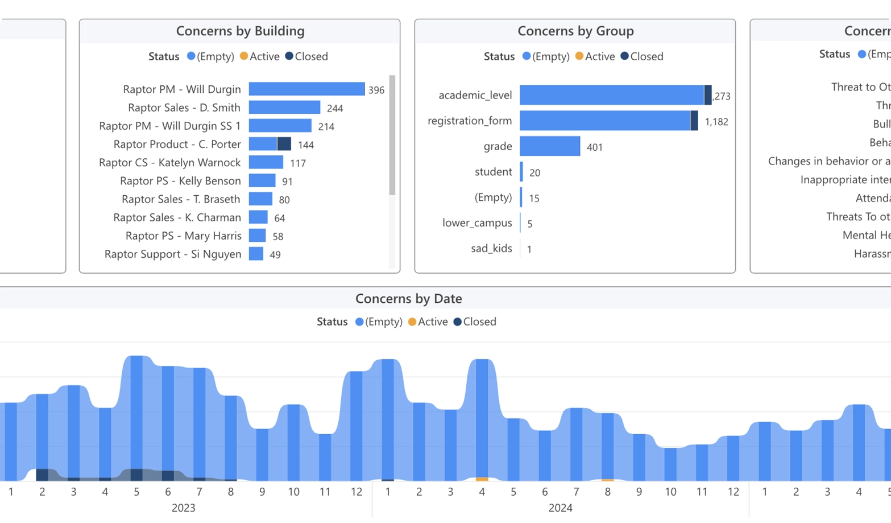Click the dark Closed segment of Raptor Product - C. Porter
This screenshot has height=523, width=891.
[x=284, y=144]
